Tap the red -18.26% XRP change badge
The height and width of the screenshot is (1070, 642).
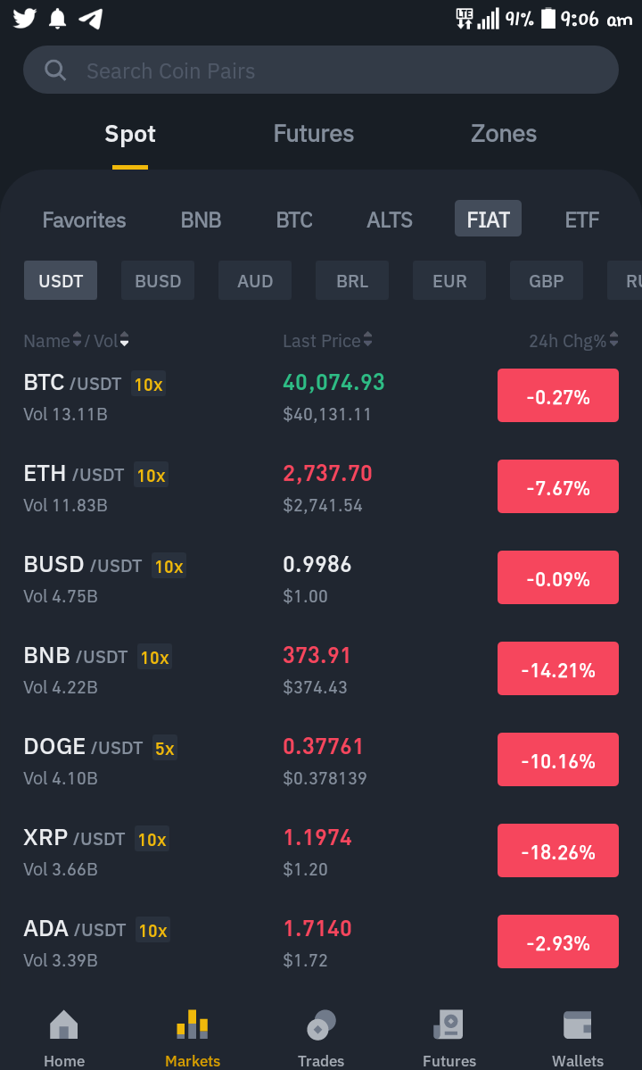point(558,850)
